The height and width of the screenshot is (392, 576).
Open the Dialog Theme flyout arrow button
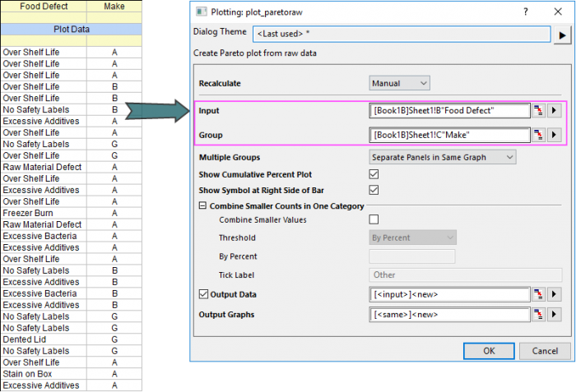click(563, 34)
